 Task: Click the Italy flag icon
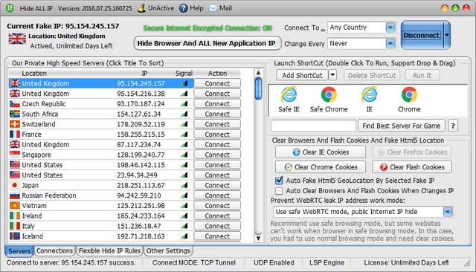pyautogui.click(x=15, y=226)
